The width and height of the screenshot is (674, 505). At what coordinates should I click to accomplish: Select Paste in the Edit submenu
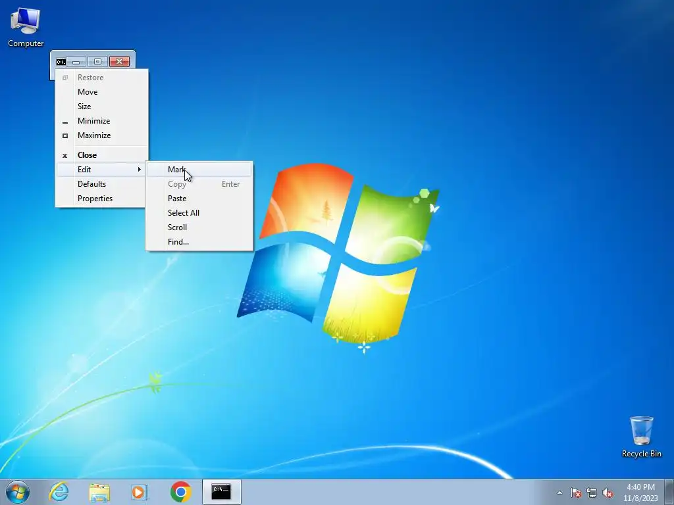(x=199, y=199)
